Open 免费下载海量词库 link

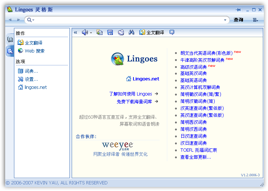coord(134,102)
